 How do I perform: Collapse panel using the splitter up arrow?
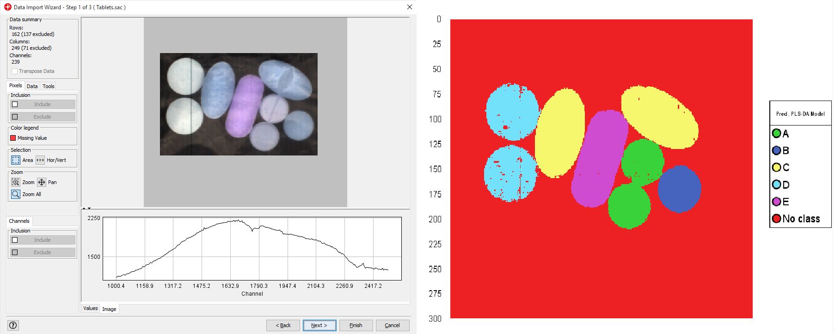[84, 209]
